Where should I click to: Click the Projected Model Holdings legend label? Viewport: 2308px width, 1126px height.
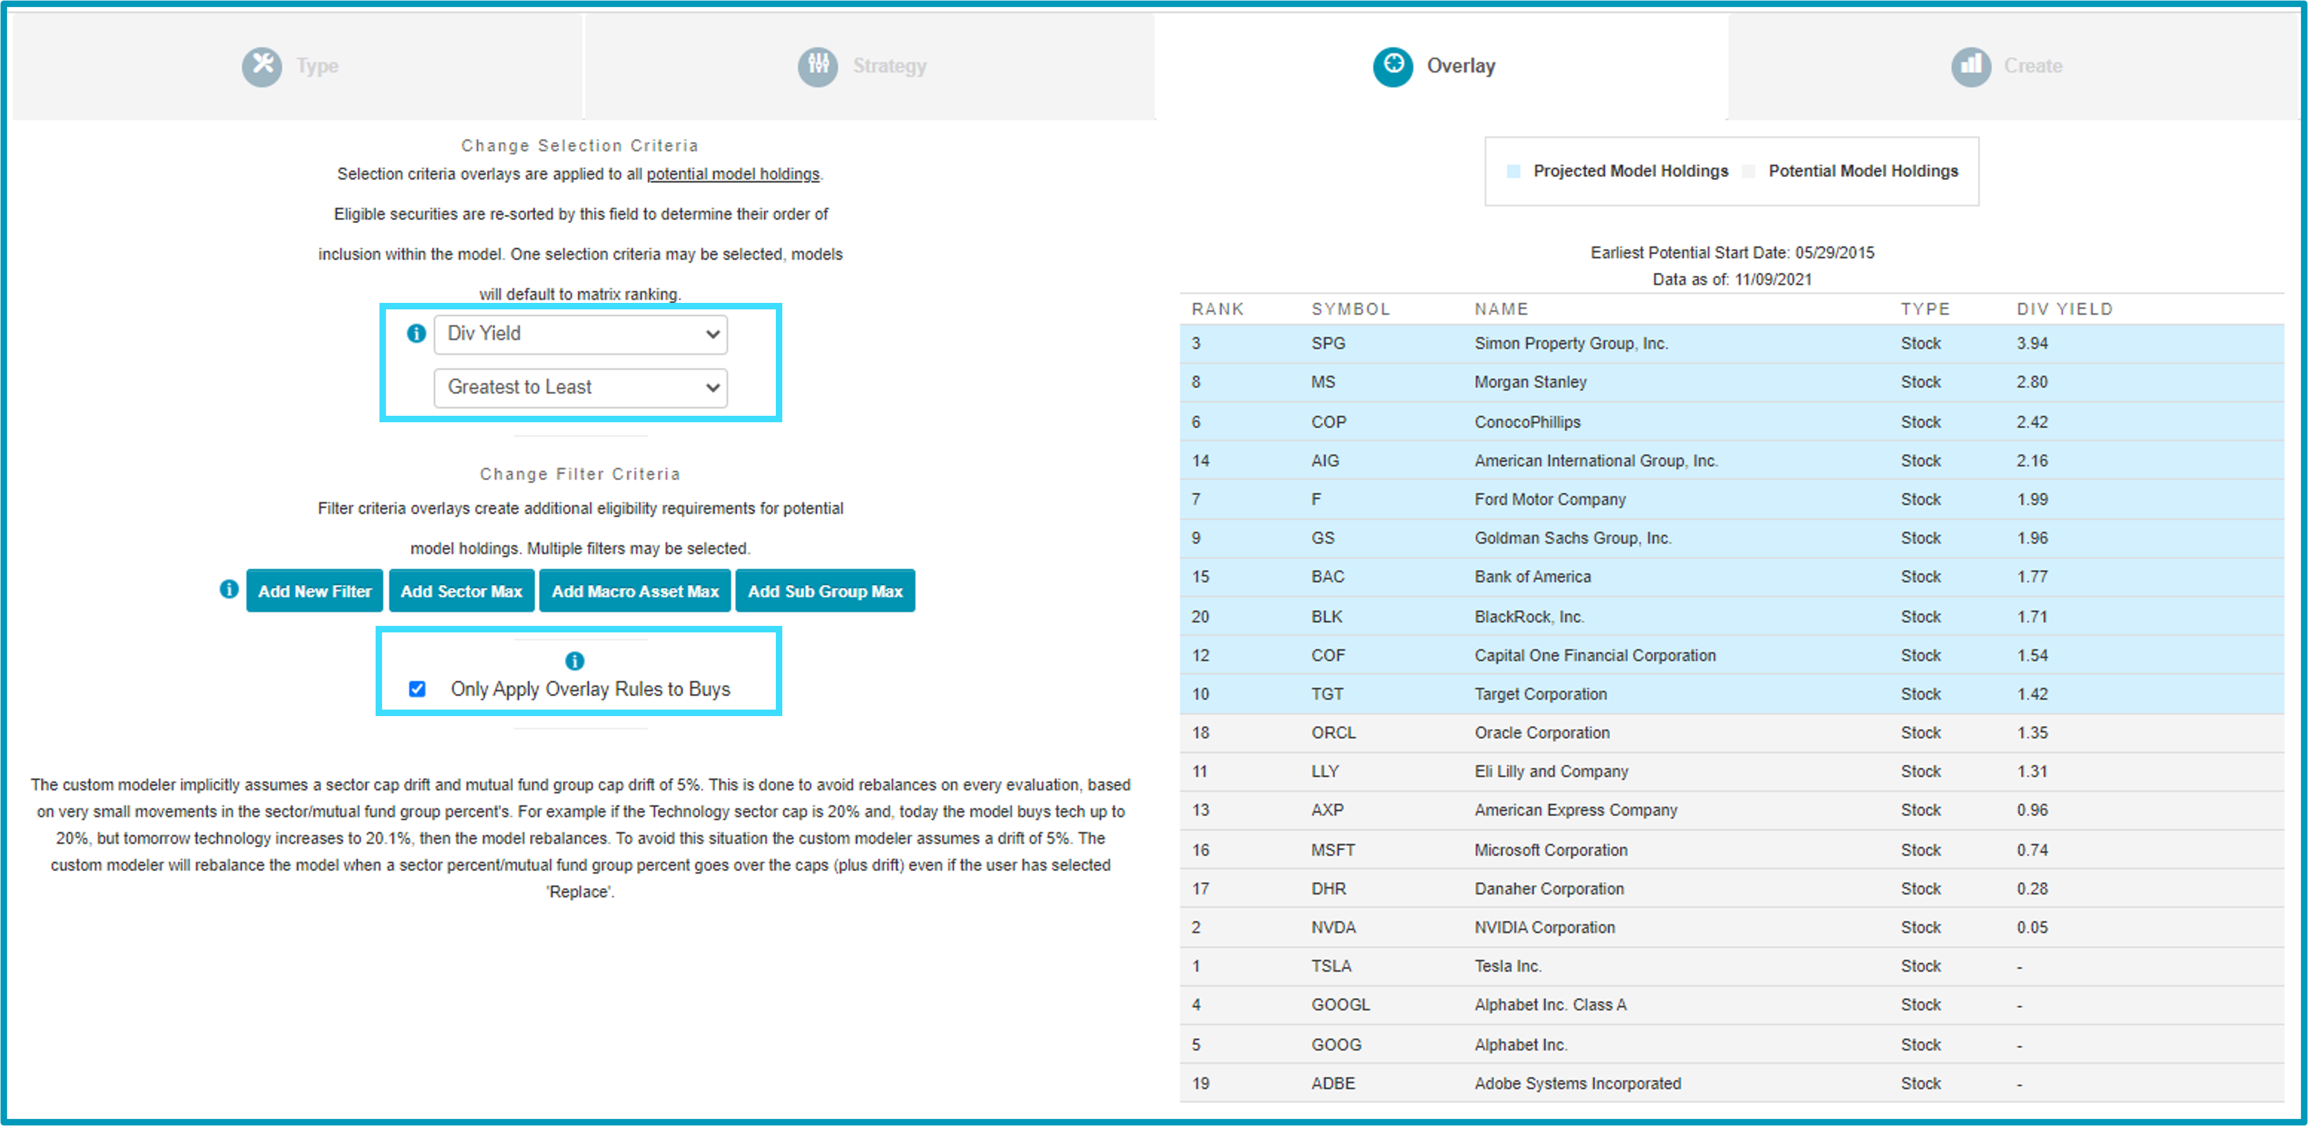point(1631,171)
